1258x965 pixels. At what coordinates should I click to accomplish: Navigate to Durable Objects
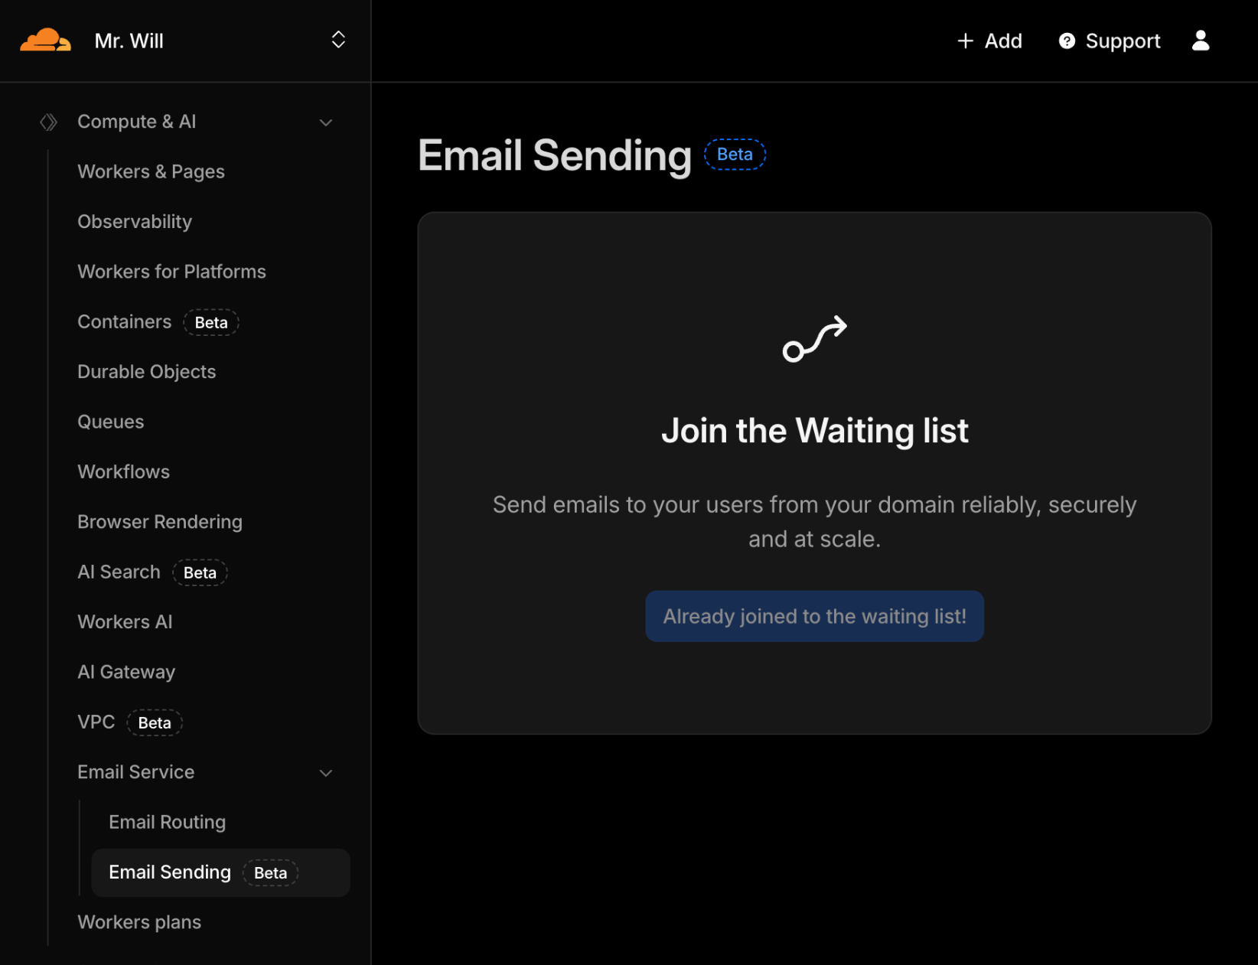point(146,372)
